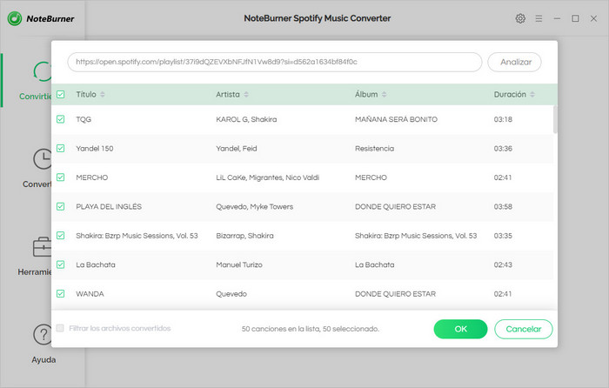Open the hamburger menu icon
This screenshot has width=609, height=388.
point(539,18)
